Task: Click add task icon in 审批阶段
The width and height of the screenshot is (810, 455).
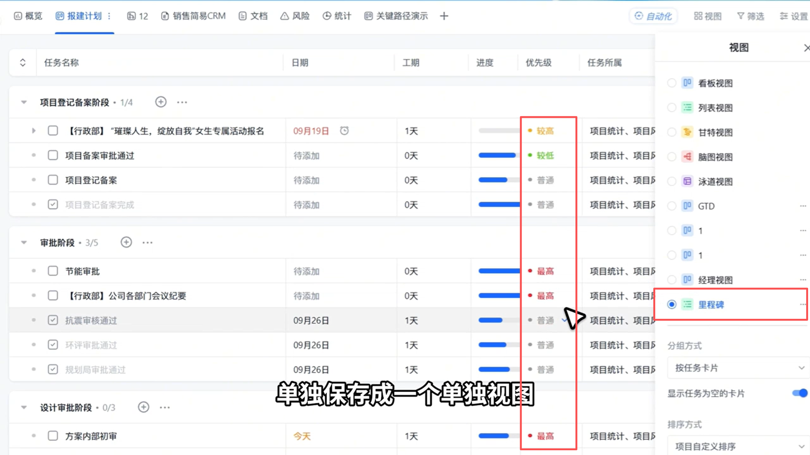Action: (x=126, y=242)
